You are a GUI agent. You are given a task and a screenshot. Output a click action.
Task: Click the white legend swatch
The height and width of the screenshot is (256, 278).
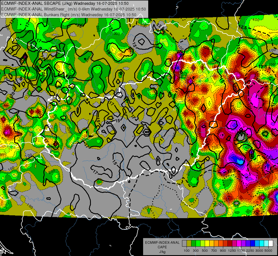coord(271,243)
